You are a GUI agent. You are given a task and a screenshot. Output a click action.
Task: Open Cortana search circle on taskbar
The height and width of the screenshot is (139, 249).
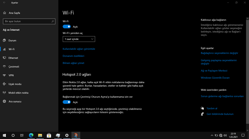pyautogui.click(x=13, y=135)
